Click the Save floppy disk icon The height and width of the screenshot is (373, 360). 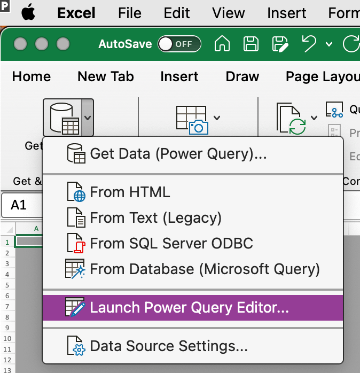[251, 44]
